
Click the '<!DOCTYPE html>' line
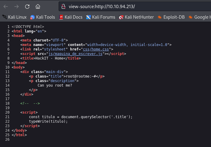(28, 27)
